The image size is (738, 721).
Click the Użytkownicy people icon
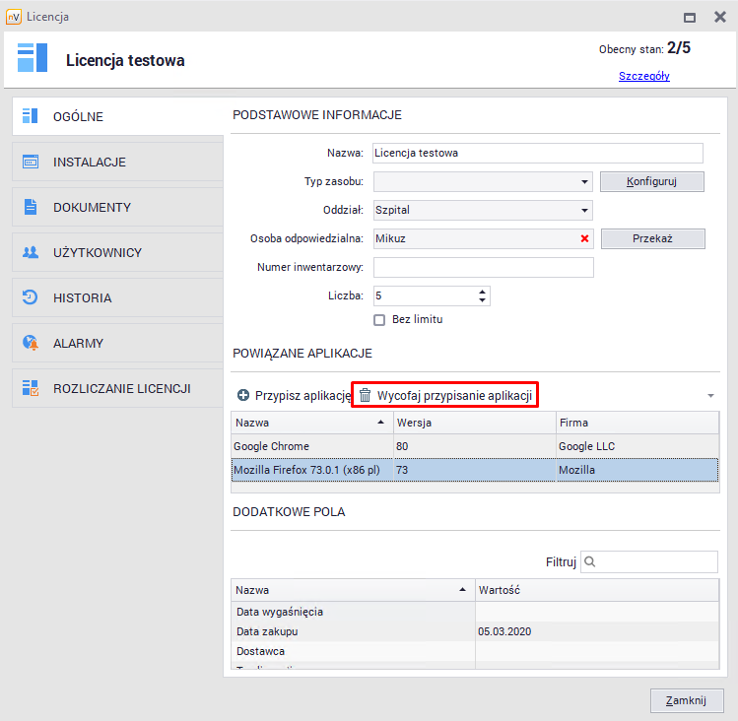pos(31,253)
